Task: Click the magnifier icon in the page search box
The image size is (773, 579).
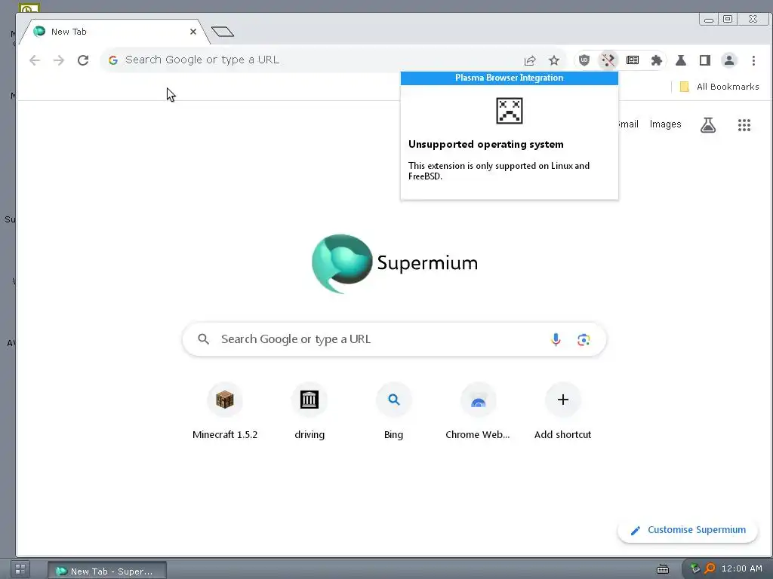Action: coord(203,339)
